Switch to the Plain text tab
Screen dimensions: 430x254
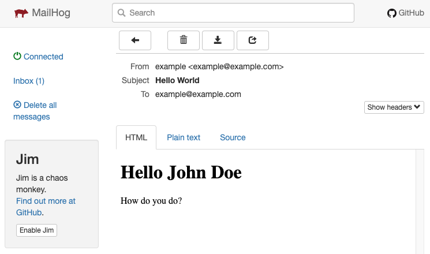tap(184, 137)
